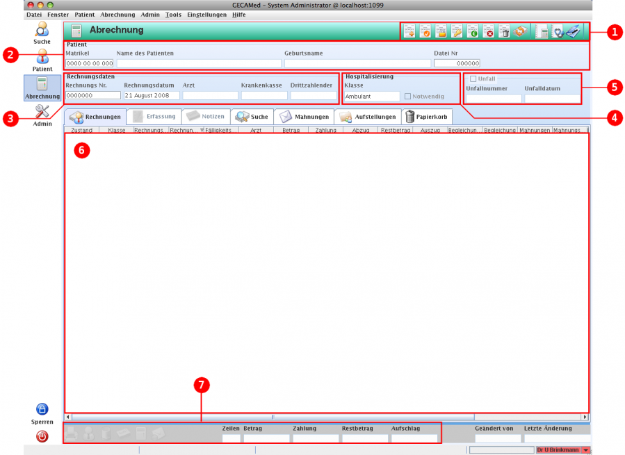Toggle the Unfall checkbox
Screen dimensions: 625x455
click(x=474, y=78)
